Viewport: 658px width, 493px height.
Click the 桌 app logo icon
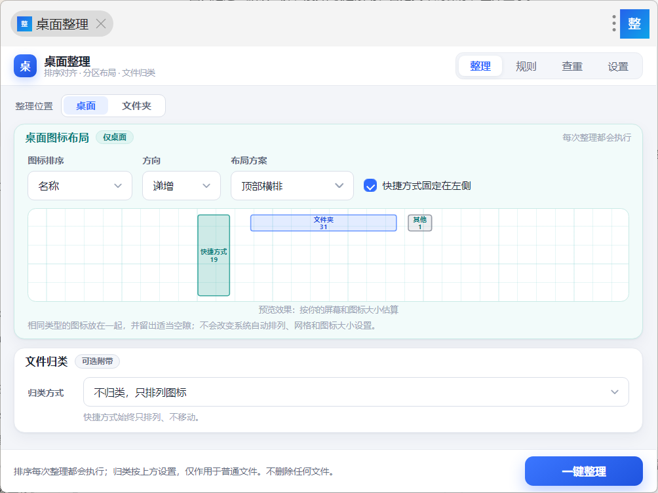pos(25,66)
